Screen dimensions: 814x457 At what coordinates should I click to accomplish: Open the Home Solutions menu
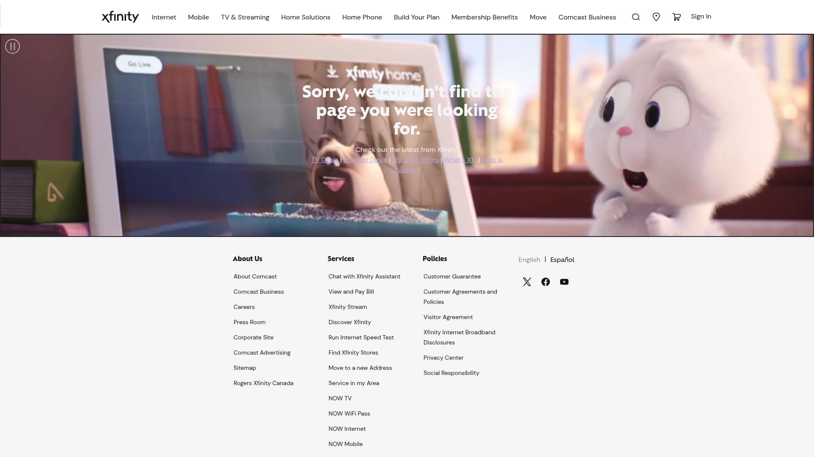tap(306, 17)
